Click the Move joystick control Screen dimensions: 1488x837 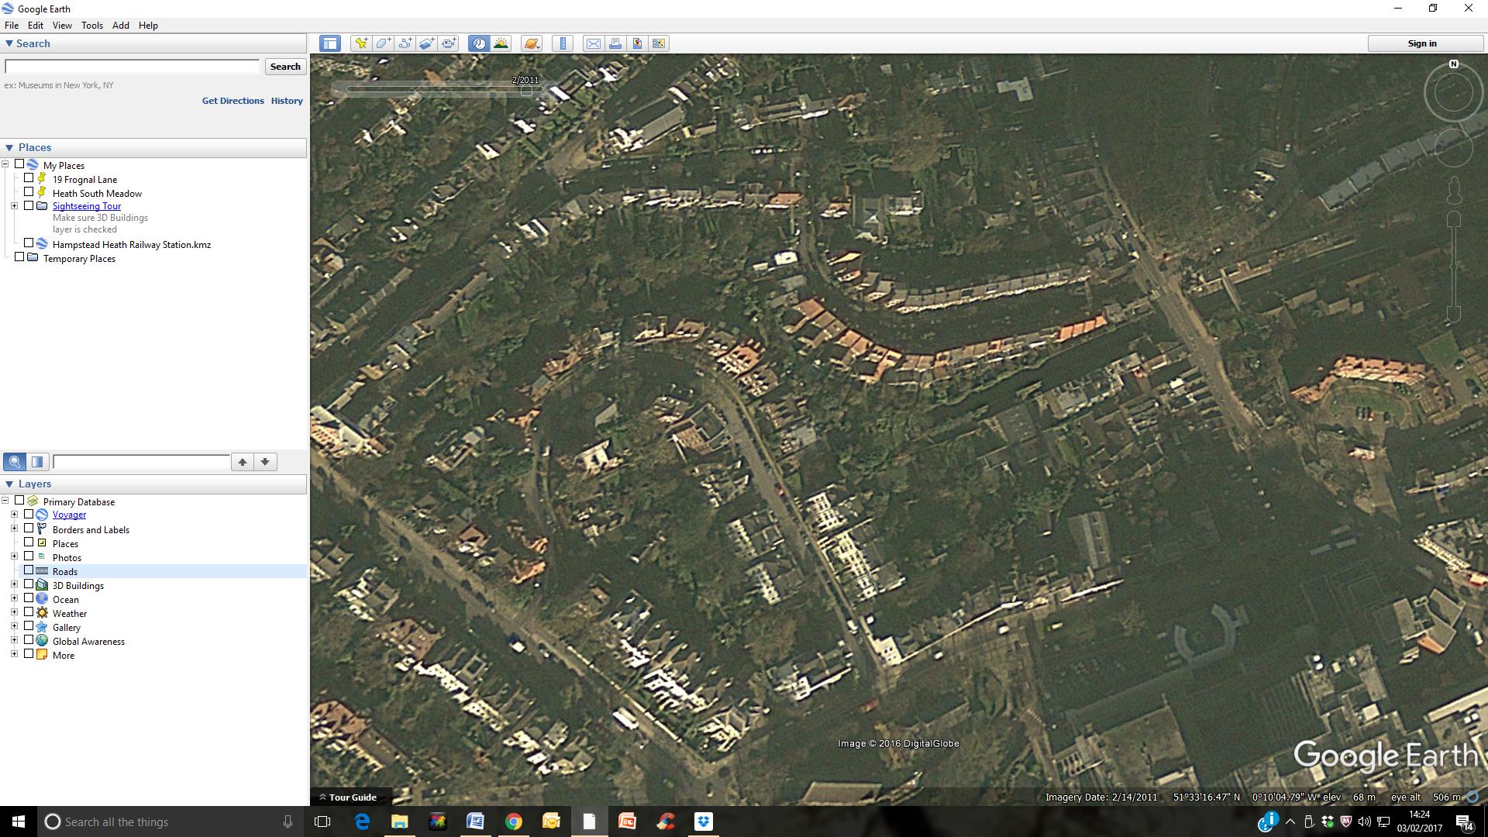pyautogui.click(x=1453, y=148)
